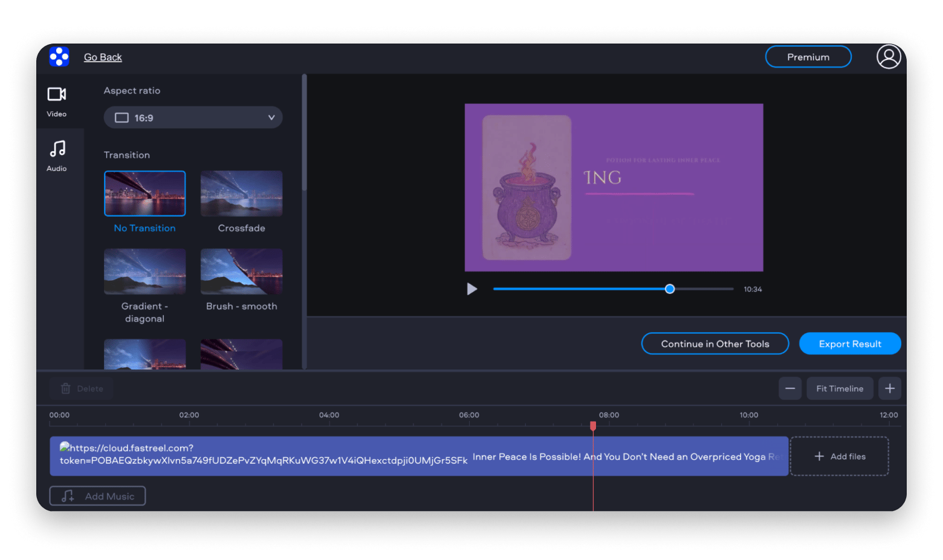Select the No Transition thumbnail

tap(144, 194)
